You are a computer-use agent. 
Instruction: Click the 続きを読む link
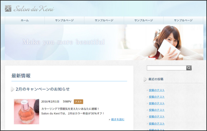tap(118, 119)
